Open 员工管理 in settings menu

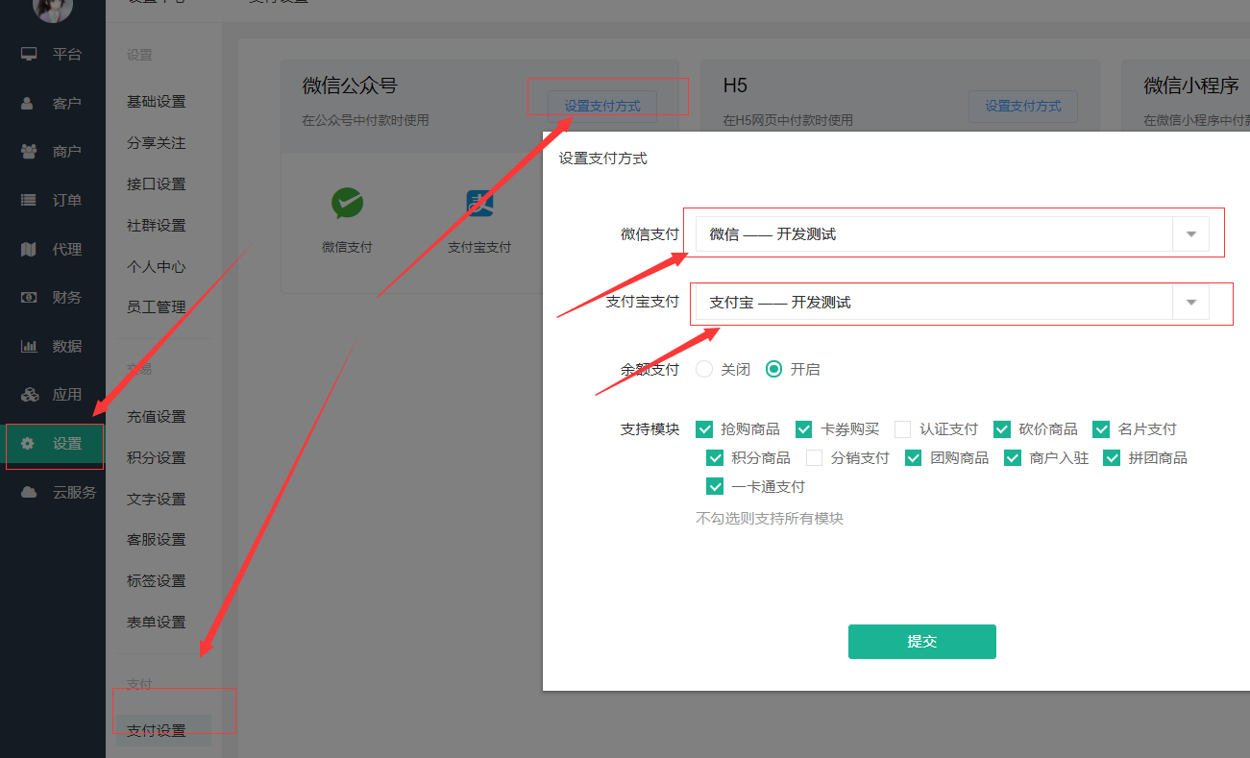click(157, 306)
